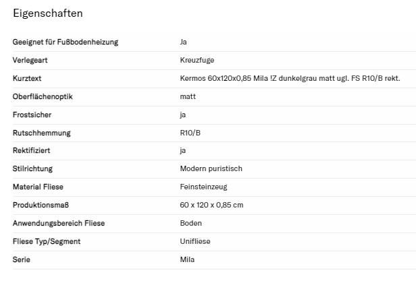Click the 'Boden' application area value
416x287 pixels.
(191, 223)
